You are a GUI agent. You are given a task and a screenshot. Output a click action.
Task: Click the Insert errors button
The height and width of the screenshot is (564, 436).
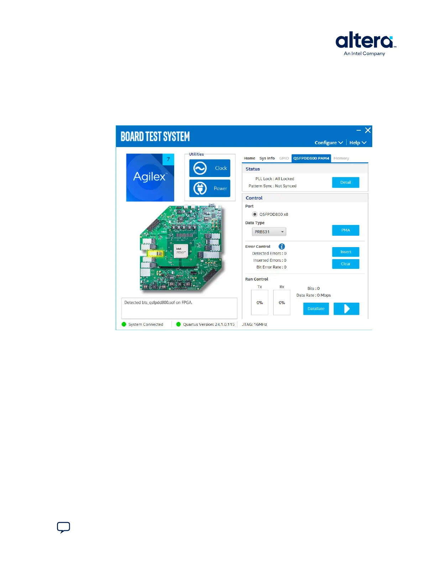346,252
